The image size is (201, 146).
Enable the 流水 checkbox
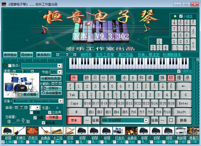click(65, 142)
